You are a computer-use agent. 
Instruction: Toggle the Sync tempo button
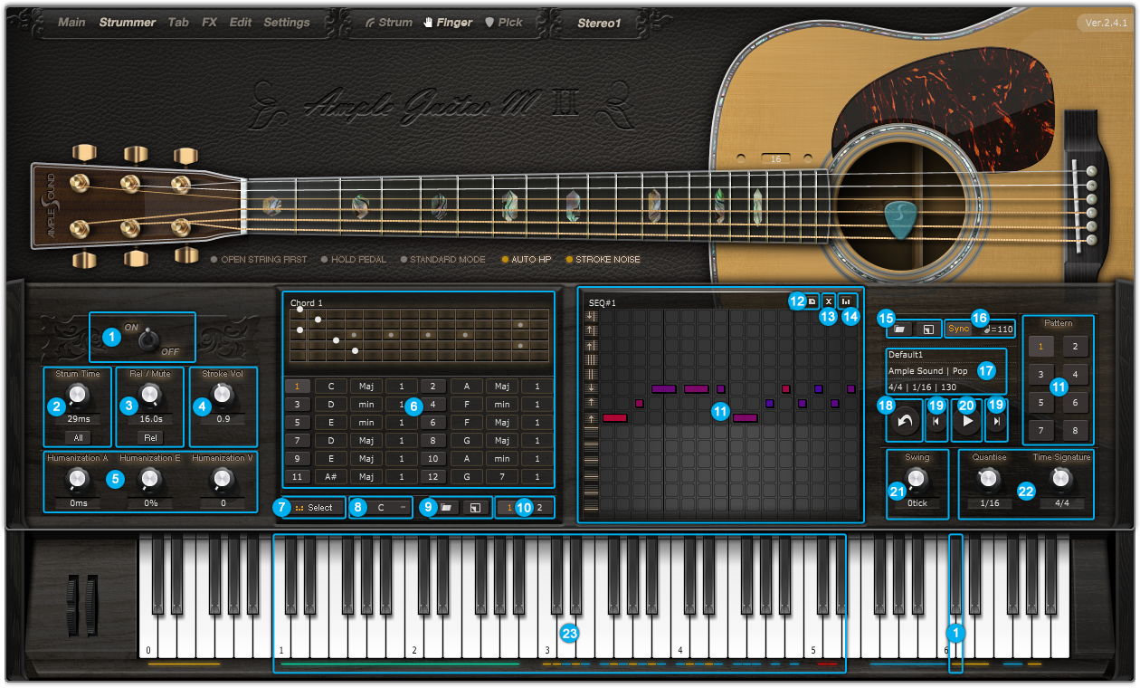click(959, 329)
